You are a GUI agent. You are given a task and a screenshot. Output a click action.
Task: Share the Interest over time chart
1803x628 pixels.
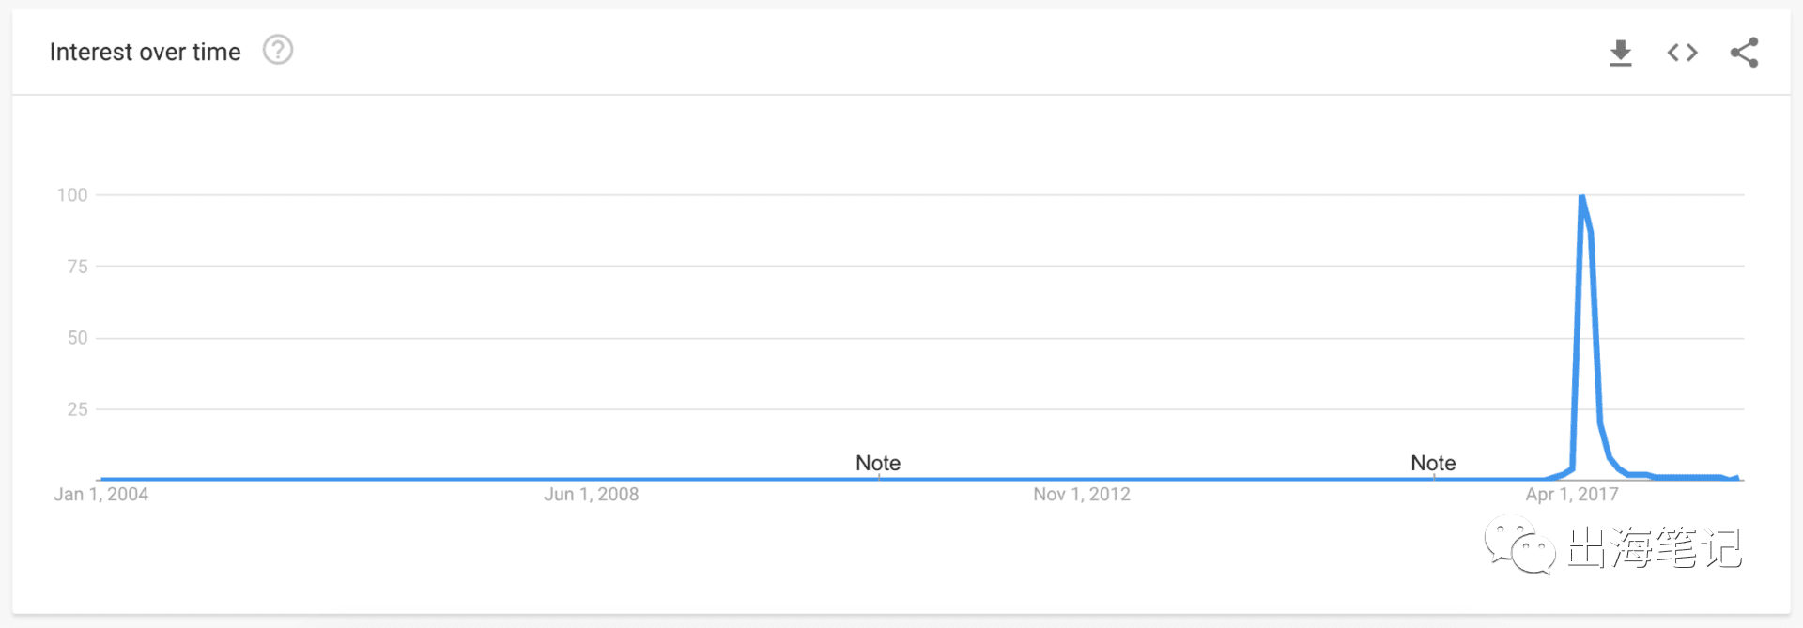1745,53
